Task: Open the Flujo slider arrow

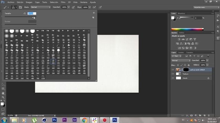Action: (x=89, y=7)
